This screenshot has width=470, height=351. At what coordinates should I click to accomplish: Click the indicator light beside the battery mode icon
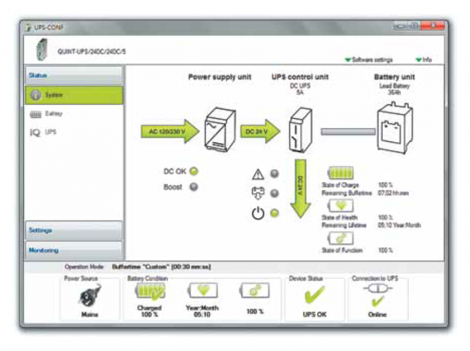[274, 193]
